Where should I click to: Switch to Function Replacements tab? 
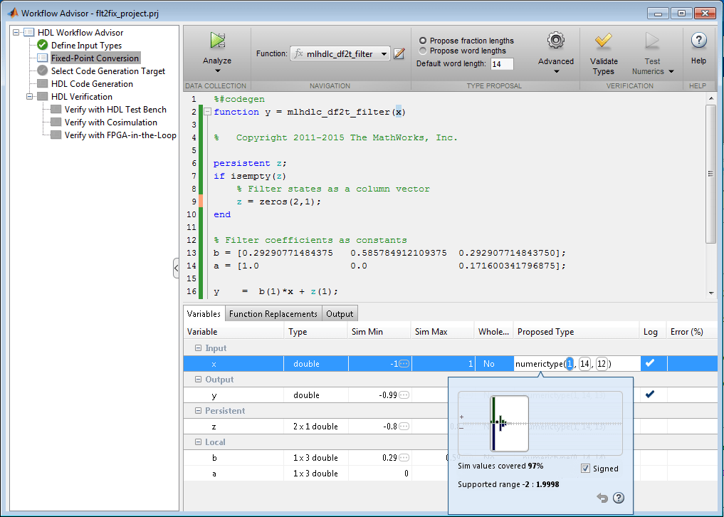pyautogui.click(x=273, y=314)
